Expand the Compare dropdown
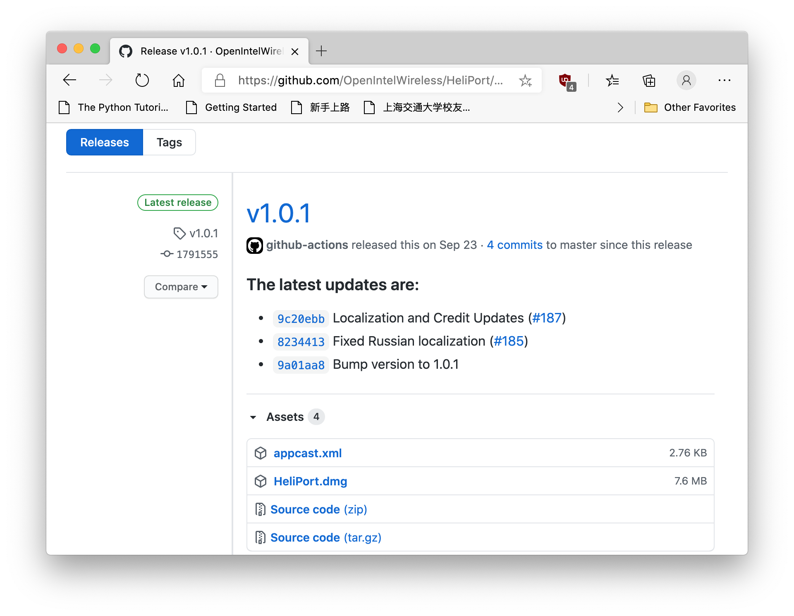Image resolution: width=794 pixels, height=616 pixels. click(x=181, y=287)
